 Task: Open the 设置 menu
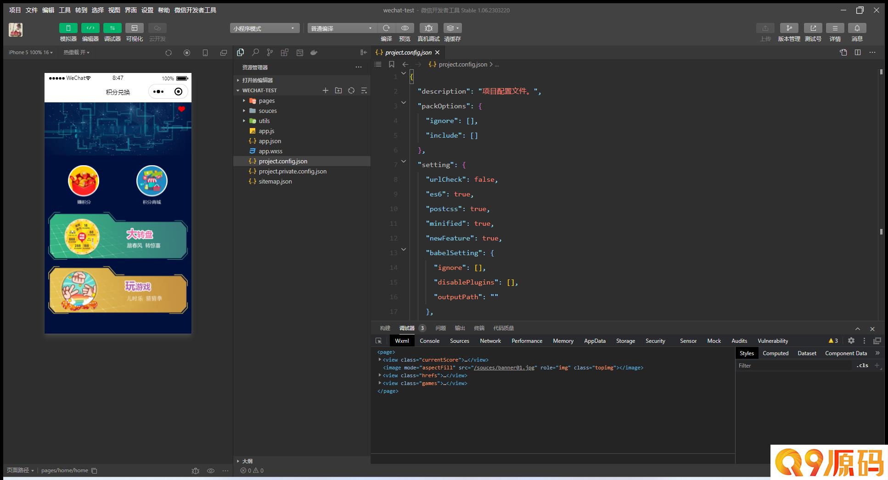(147, 10)
